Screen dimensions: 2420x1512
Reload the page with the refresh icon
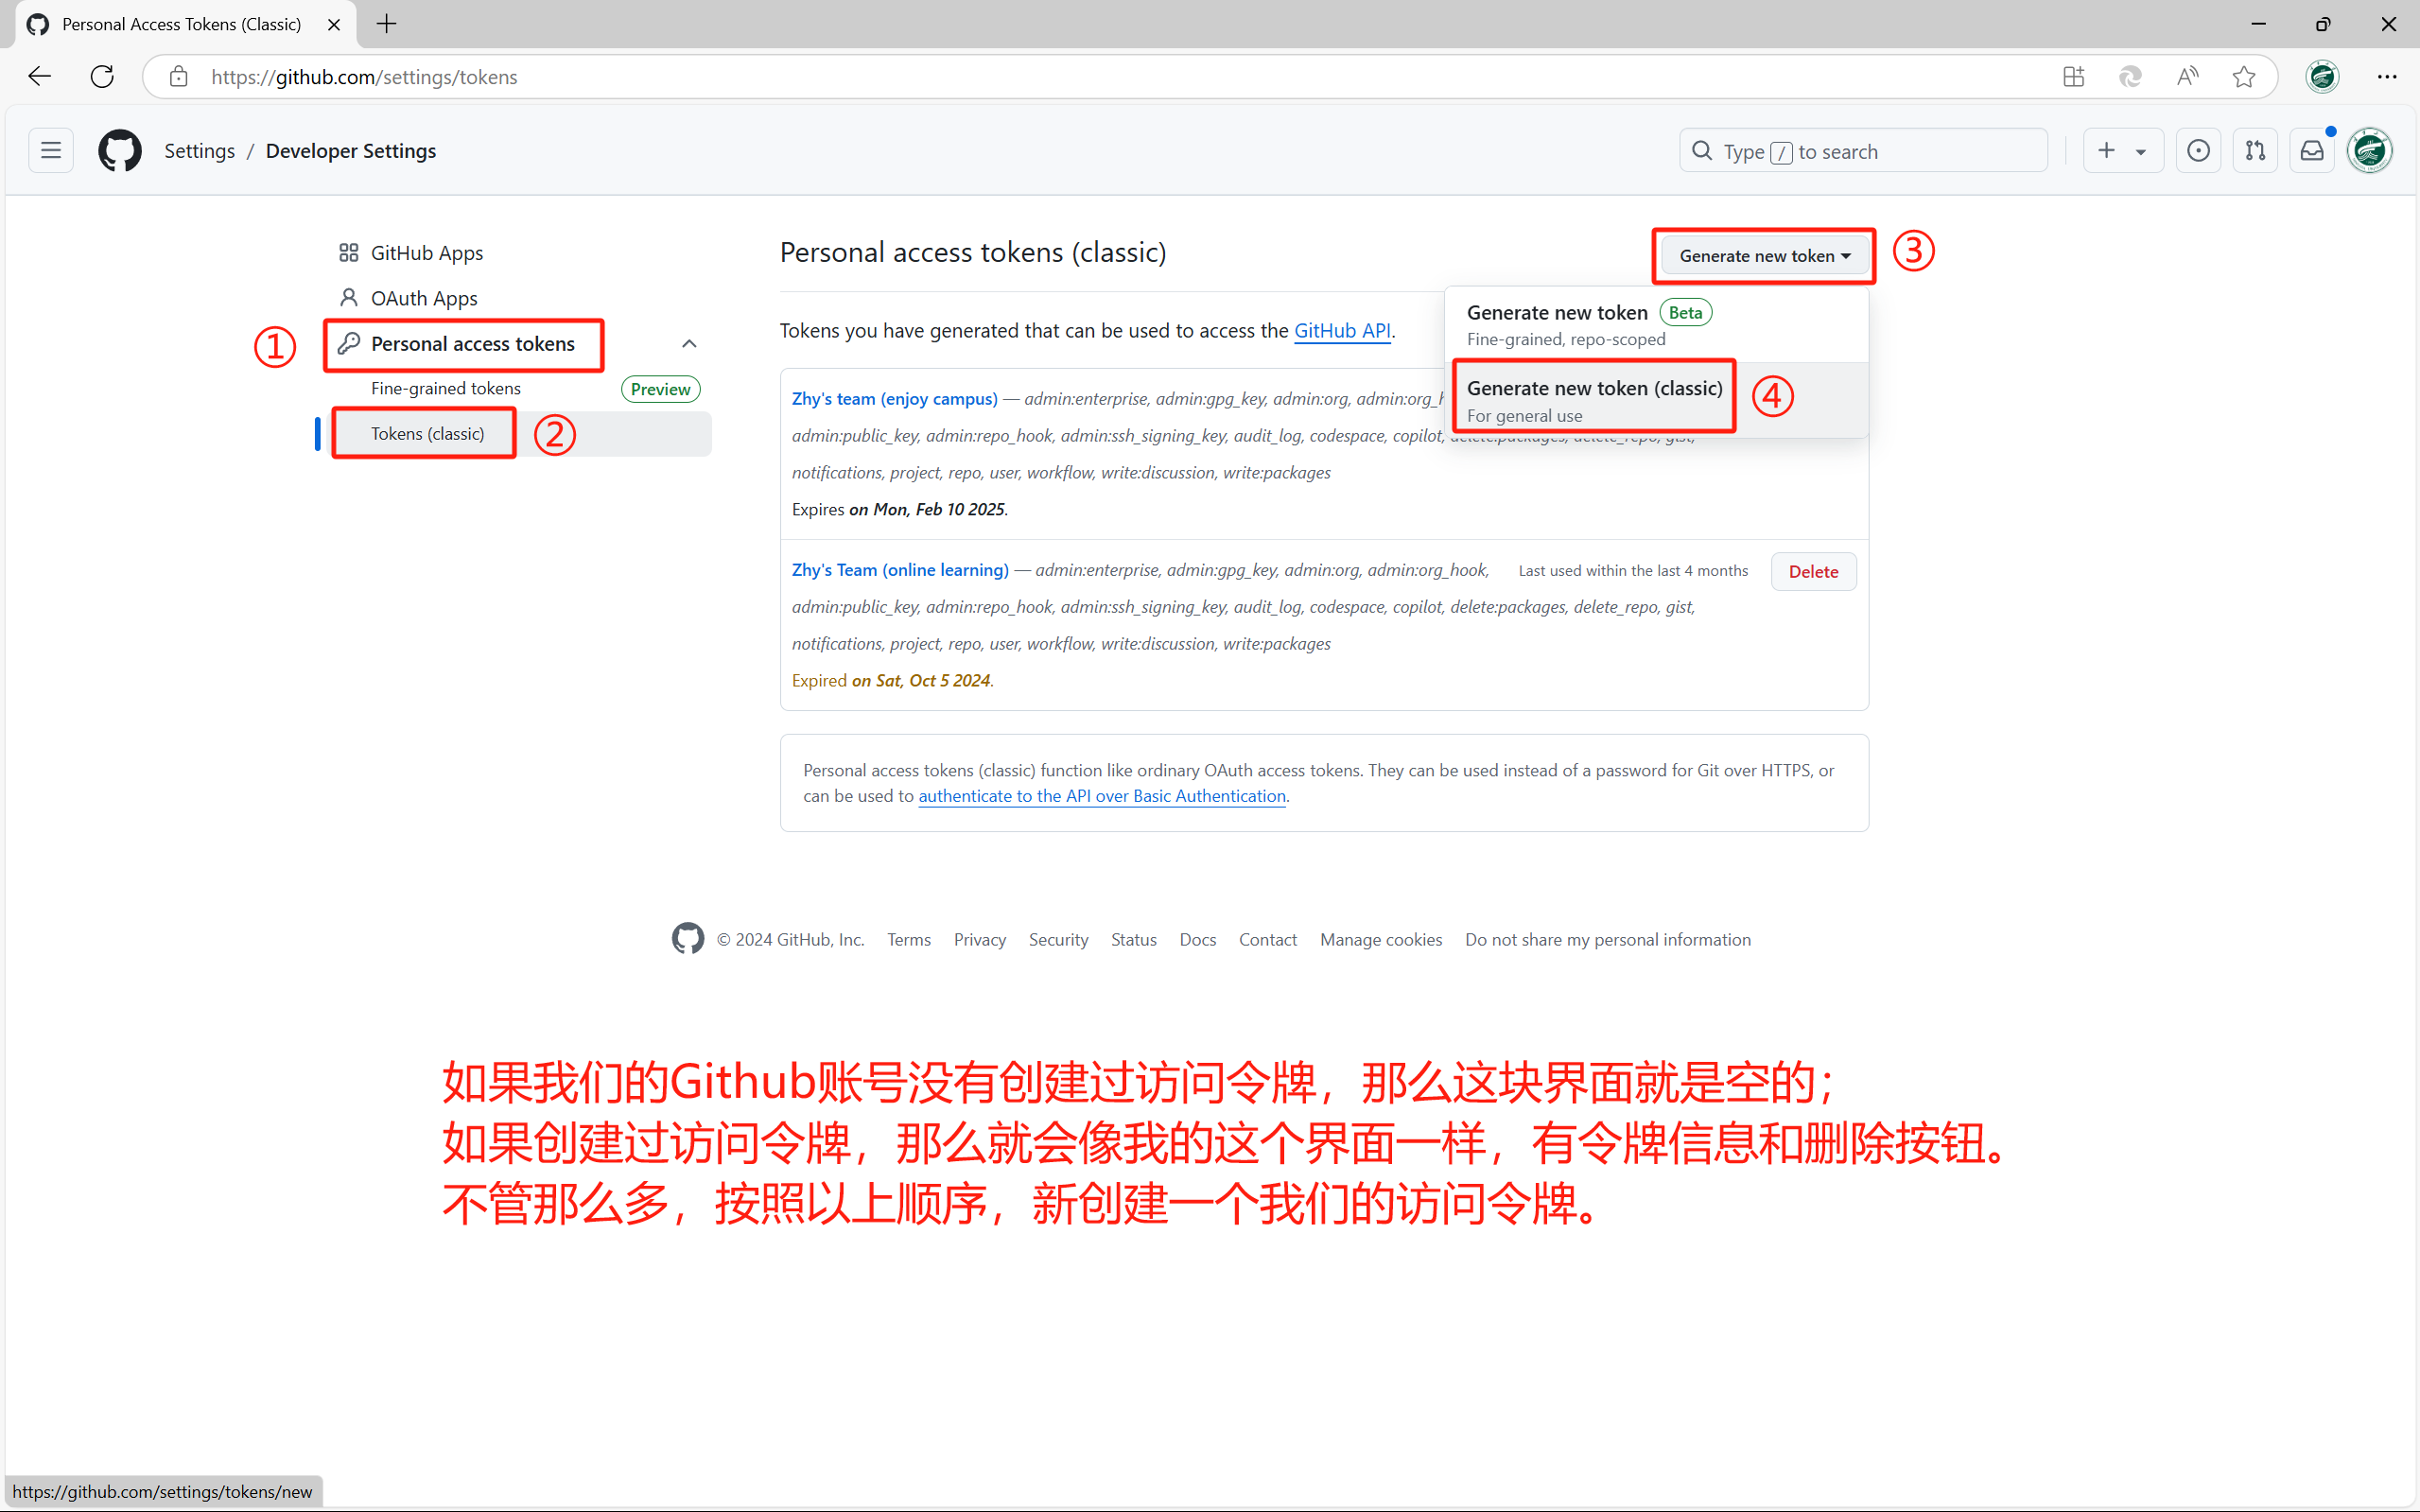[102, 77]
